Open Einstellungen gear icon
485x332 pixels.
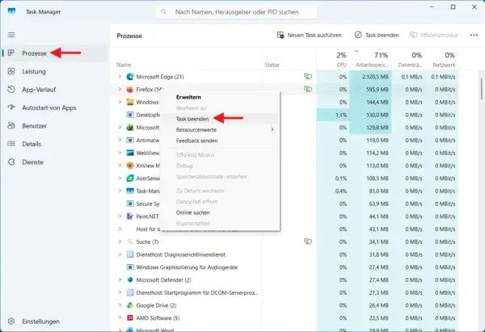[11, 321]
